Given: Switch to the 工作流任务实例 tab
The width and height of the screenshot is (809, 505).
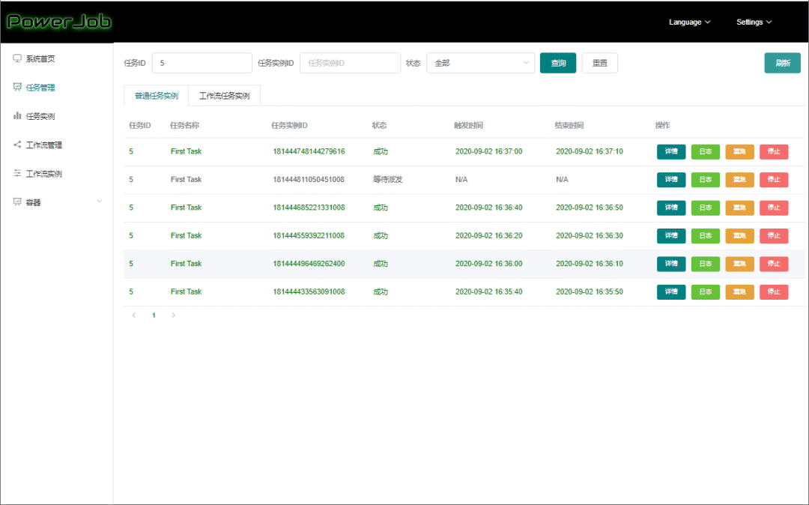Looking at the screenshot, I should 224,96.
